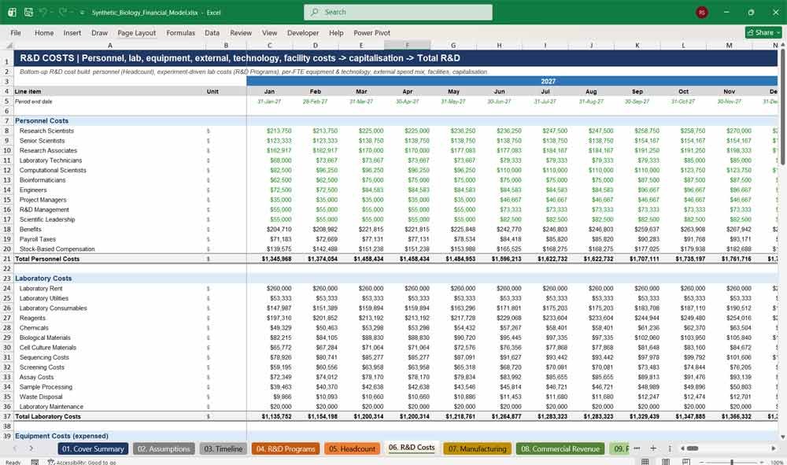The width and height of the screenshot is (787, 465).
Task: Go to 05. Headcount sheet tab
Action: click(x=352, y=448)
